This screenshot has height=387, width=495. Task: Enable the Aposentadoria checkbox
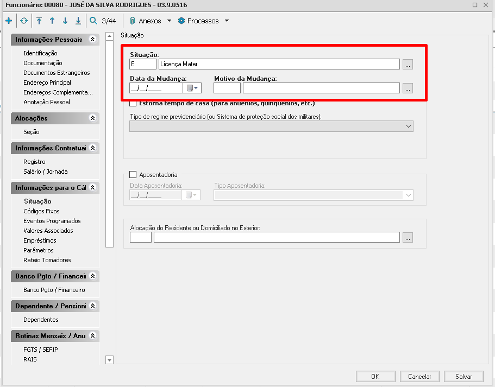(133, 175)
